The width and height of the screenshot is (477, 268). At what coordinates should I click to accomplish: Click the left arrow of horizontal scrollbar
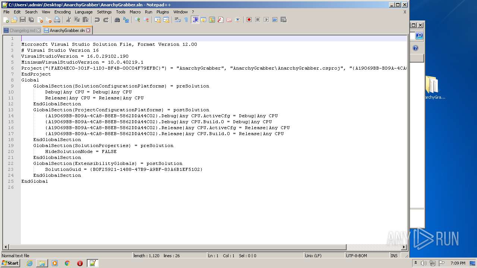pos(6,247)
